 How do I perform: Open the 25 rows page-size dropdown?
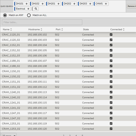pyautogui.click(x=9, y=135)
